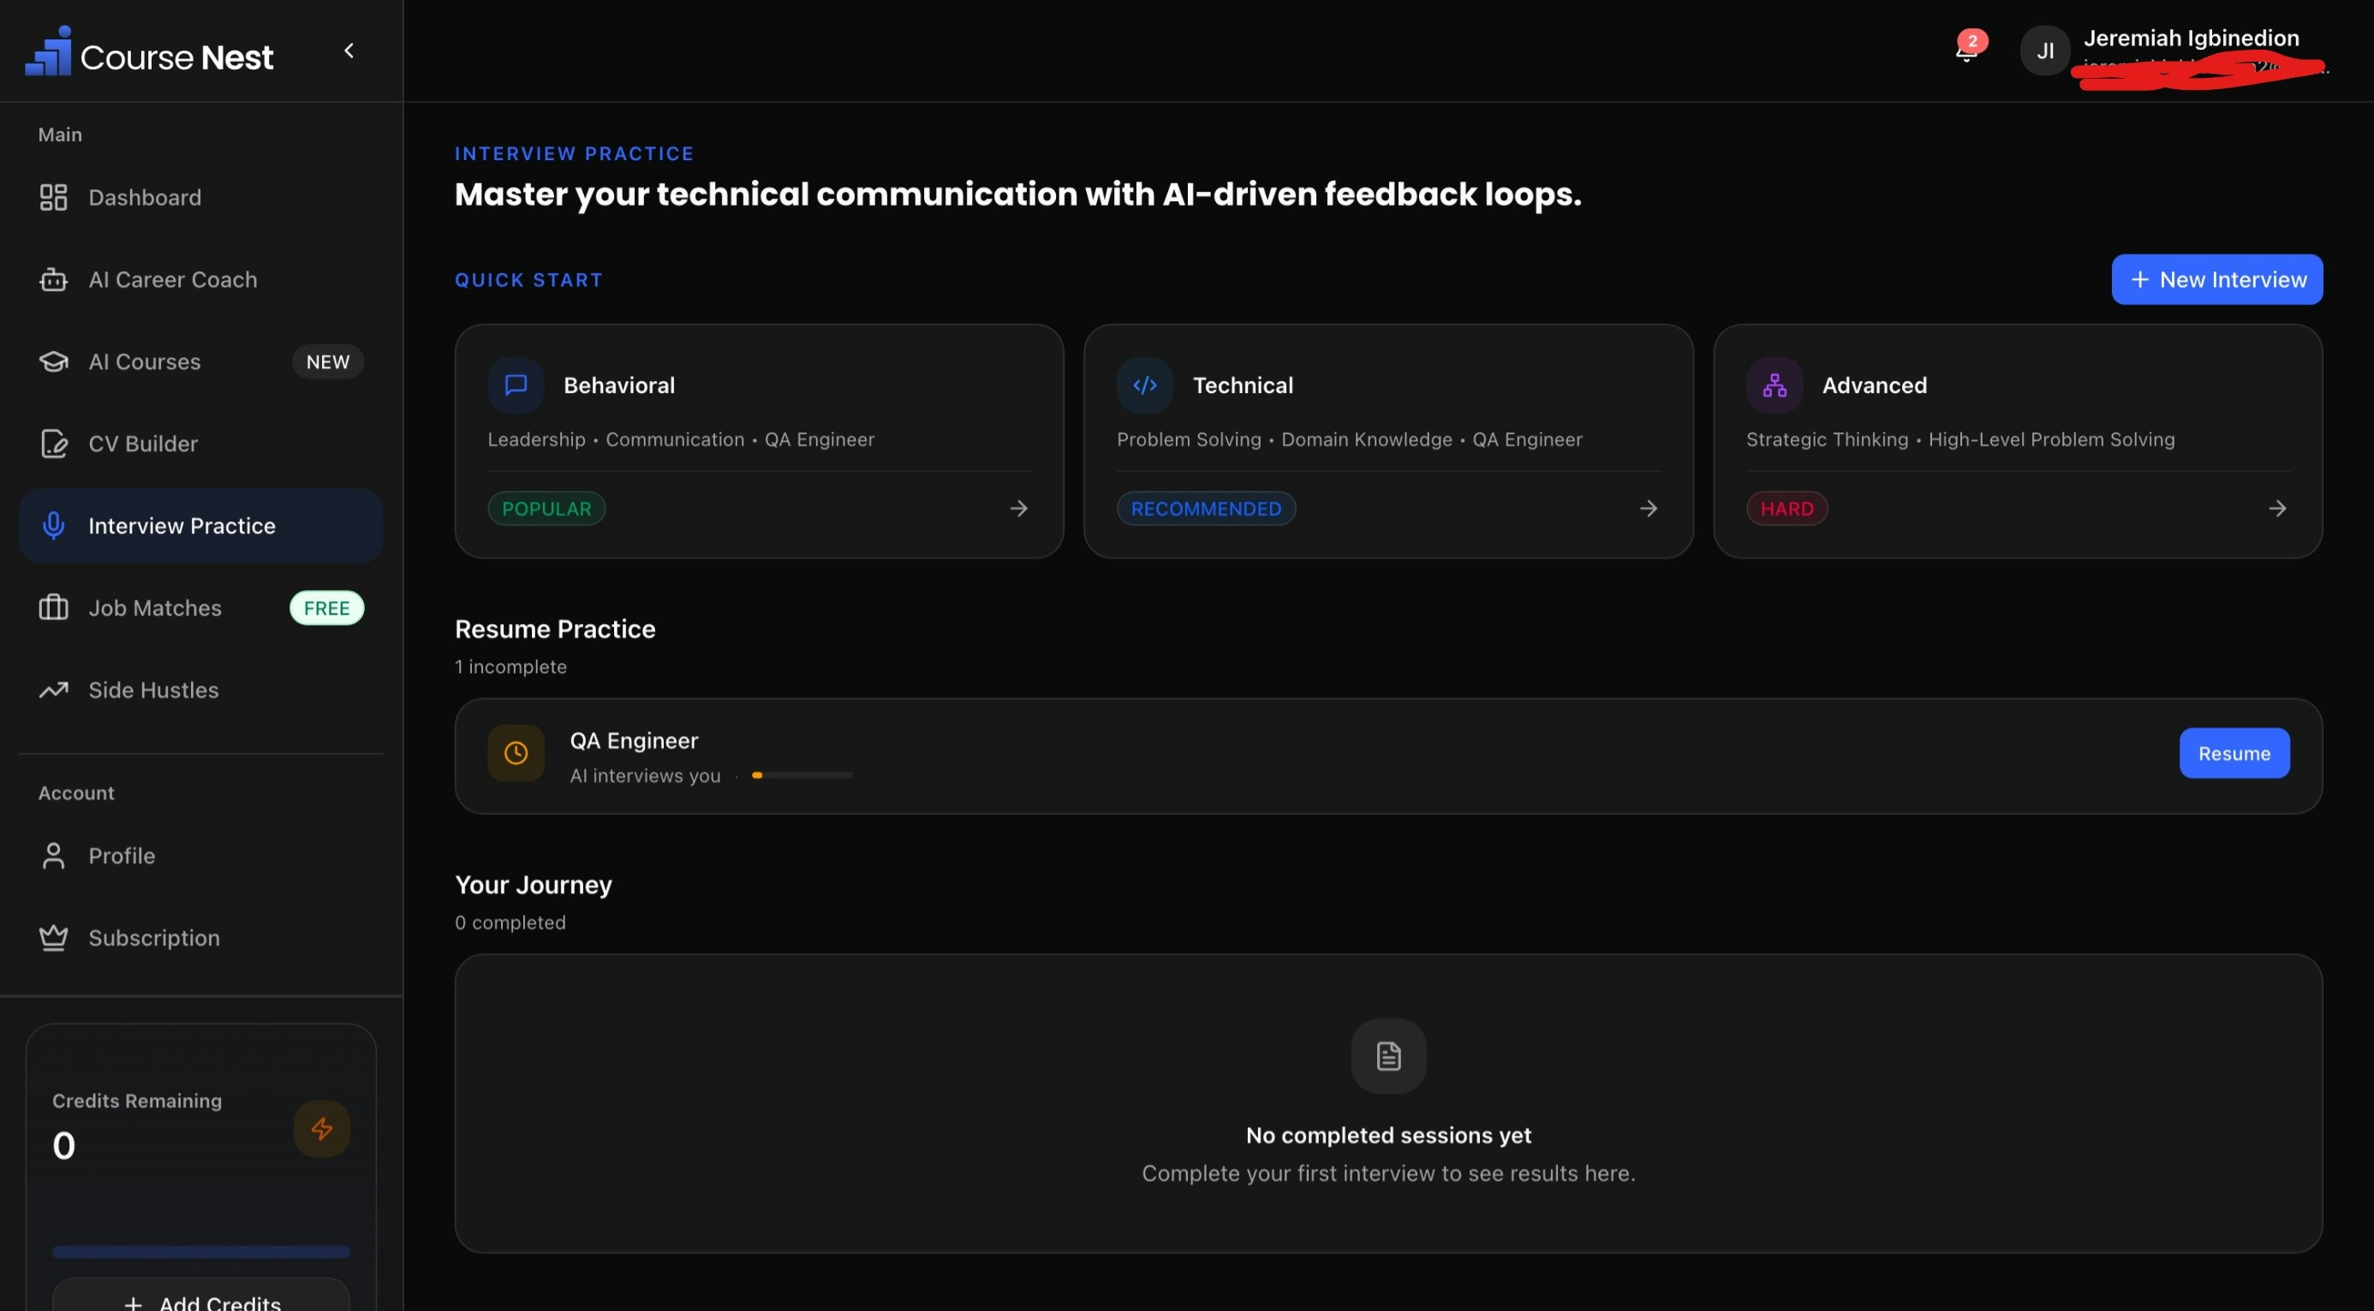Click the FREE badge on Job Matches

coord(327,607)
